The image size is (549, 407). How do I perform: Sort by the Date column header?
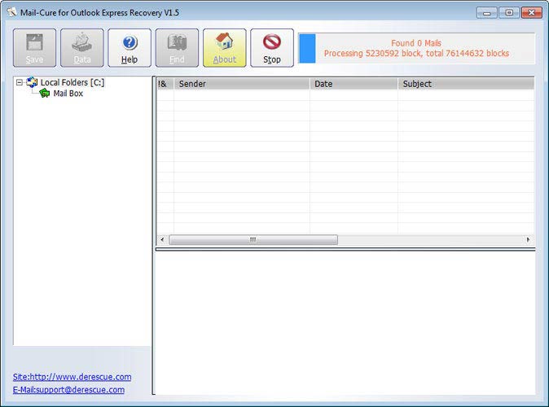pyautogui.click(x=354, y=84)
